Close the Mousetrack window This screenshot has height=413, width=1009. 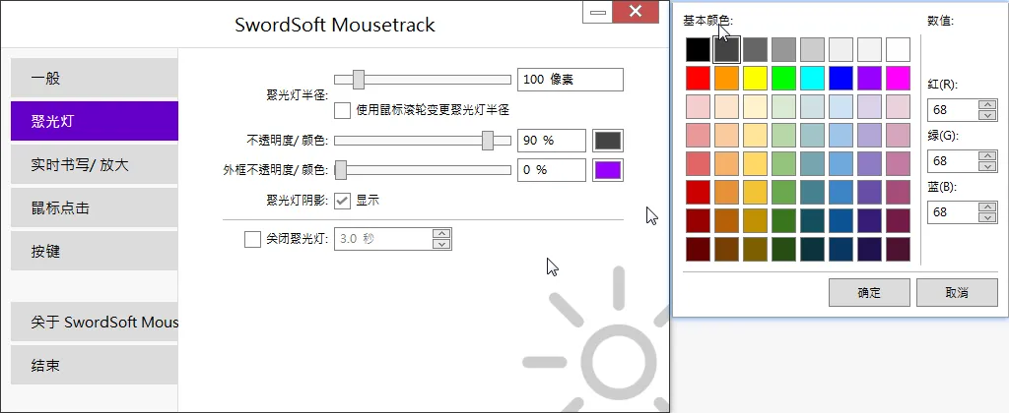click(x=636, y=12)
